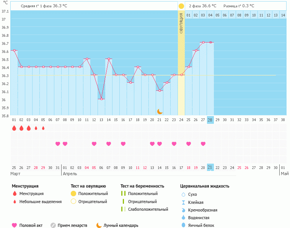Viewport: 290px width, 228px height.
Task: Select the heart icon on April 20
Action: (x=203, y=144)
